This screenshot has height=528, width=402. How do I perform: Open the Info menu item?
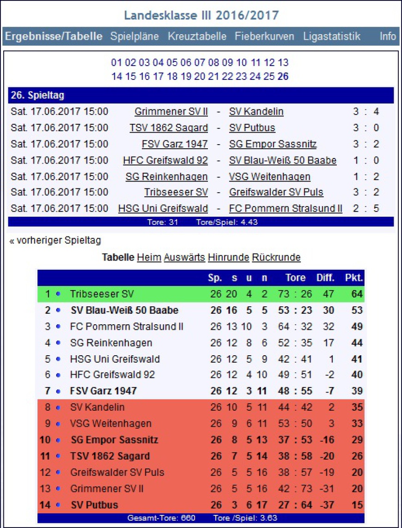click(388, 36)
